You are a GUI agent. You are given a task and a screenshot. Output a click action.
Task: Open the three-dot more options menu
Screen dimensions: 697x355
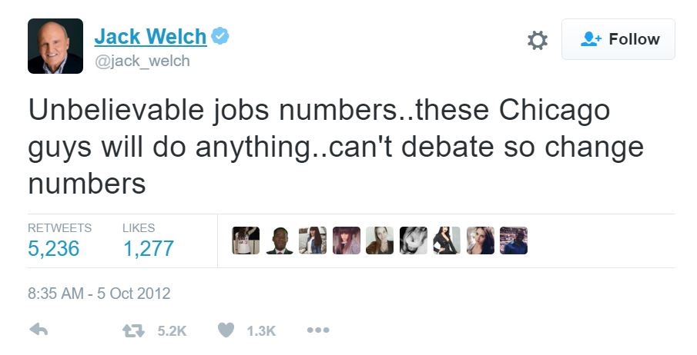[x=318, y=330]
